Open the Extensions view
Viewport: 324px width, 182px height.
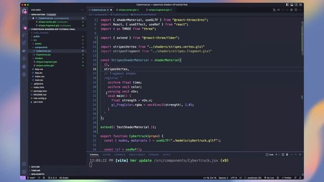24,42
